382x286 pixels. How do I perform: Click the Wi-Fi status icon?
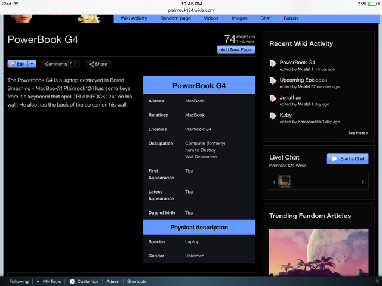click(16, 4)
